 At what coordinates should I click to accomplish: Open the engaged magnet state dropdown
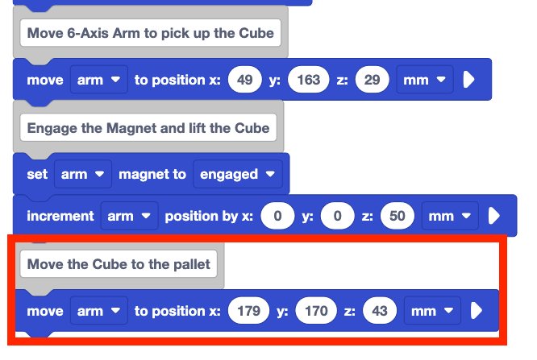[x=237, y=174]
